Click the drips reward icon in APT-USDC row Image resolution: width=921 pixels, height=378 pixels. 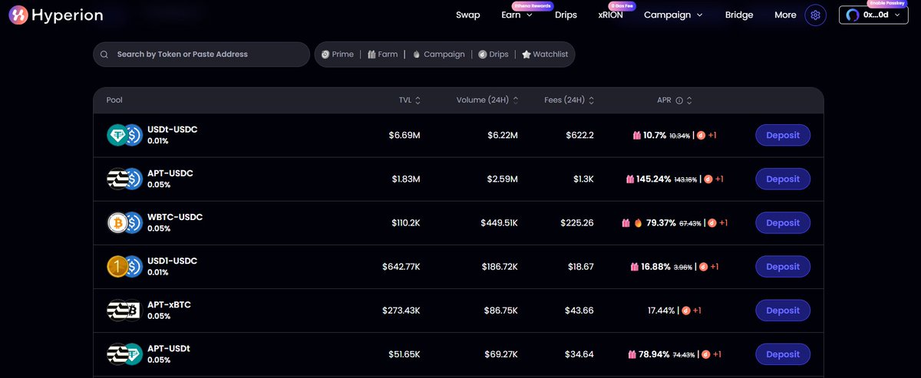[x=708, y=179]
